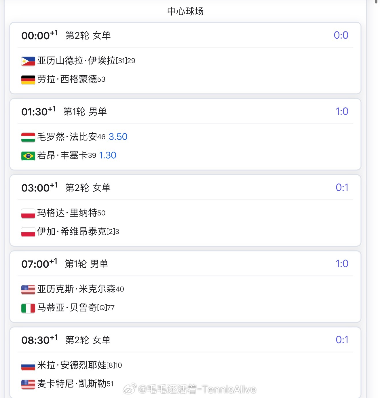380x398 pixels.
Task: Open the 0:0 head-to-head score link
Action: [x=341, y=35]
